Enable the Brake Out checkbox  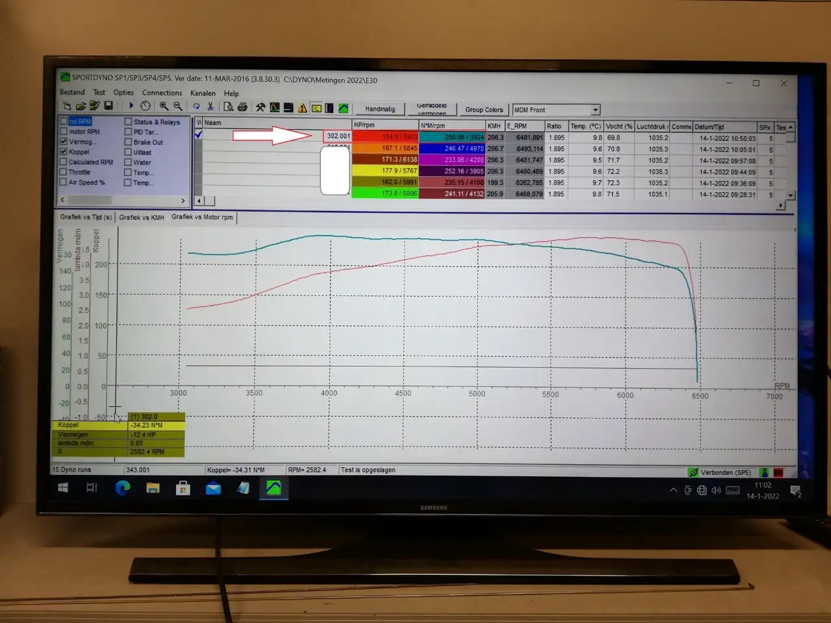click(128, 142)
